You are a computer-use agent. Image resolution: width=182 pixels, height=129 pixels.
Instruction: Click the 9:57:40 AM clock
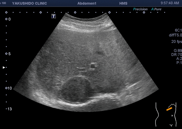pyautogui.click(x=170, y=3)
